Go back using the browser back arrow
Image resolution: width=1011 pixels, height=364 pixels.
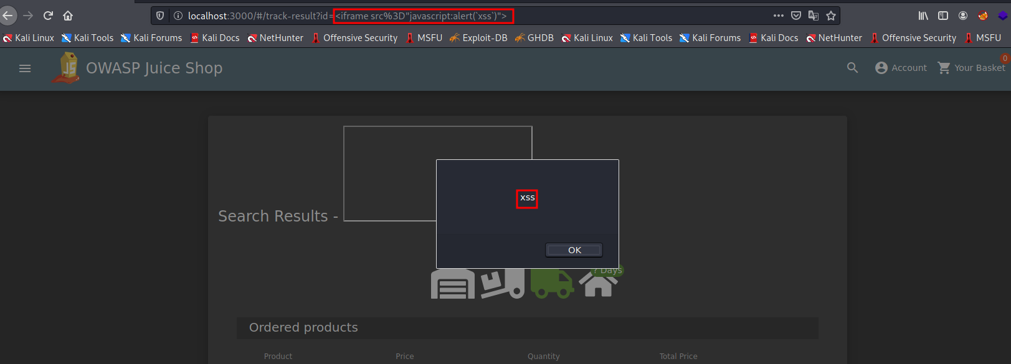click(x=7, y=16)
